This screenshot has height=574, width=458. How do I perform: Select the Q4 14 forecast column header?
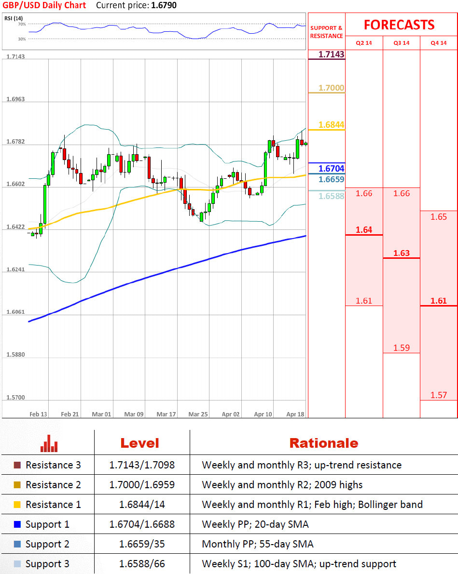point(439,43)
